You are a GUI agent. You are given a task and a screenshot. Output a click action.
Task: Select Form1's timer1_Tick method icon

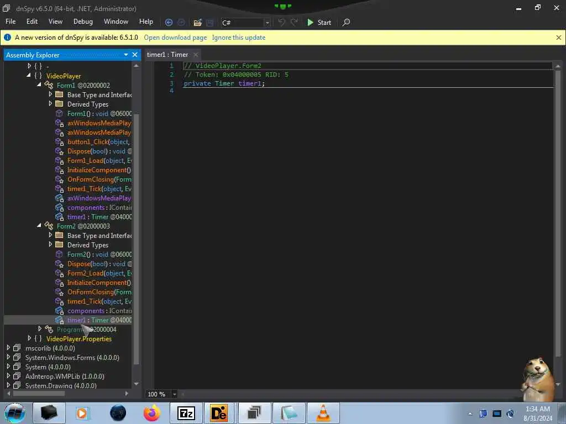[x=59, y=189]
